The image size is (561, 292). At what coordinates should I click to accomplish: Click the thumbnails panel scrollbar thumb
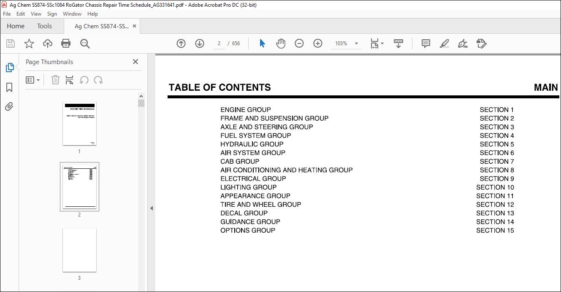[x=141, y=103]
